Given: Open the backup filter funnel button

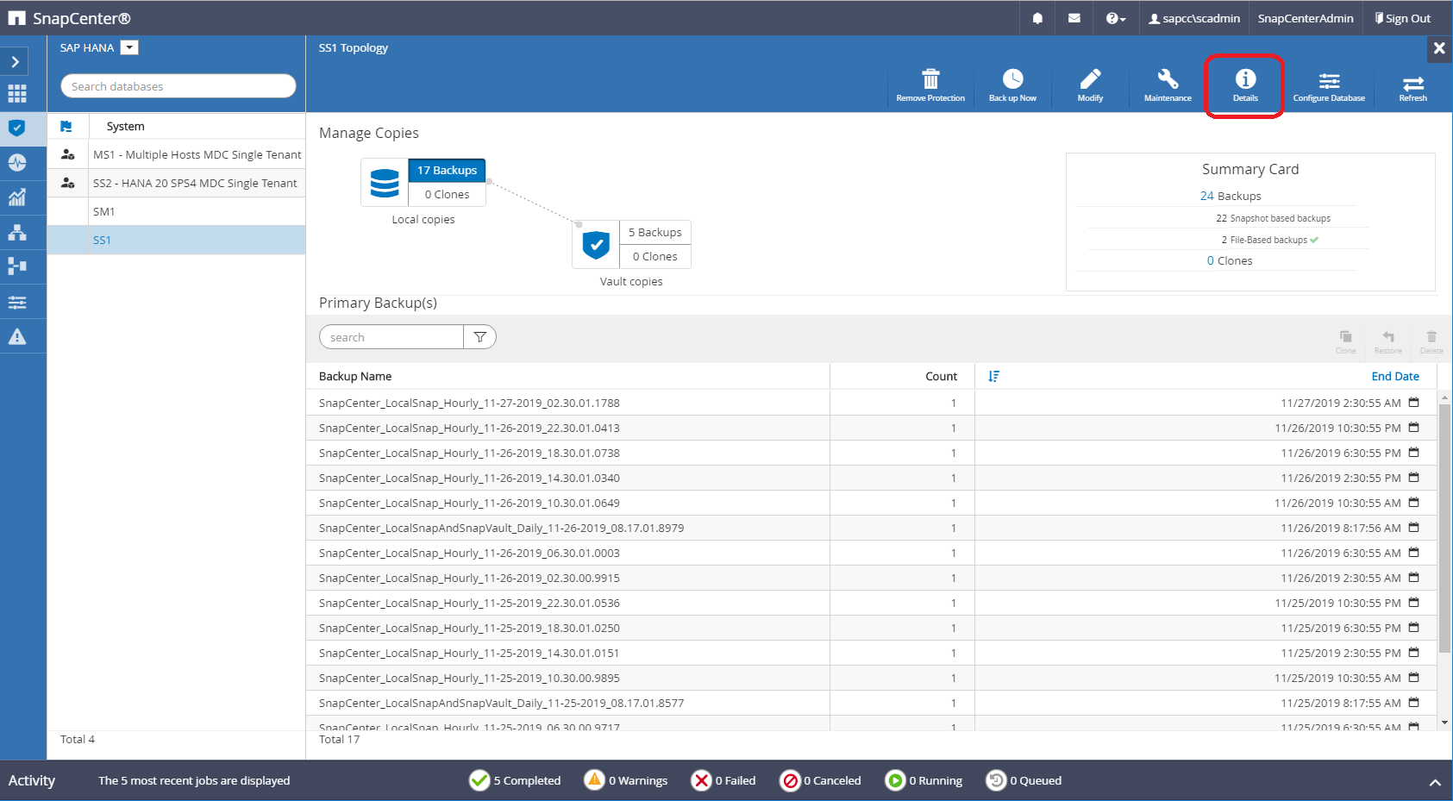Looking at the screenshot, I should point(480,337).
